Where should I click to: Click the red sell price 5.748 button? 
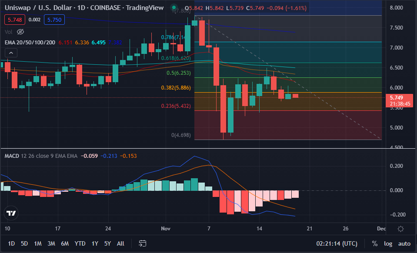coord(15,20)
